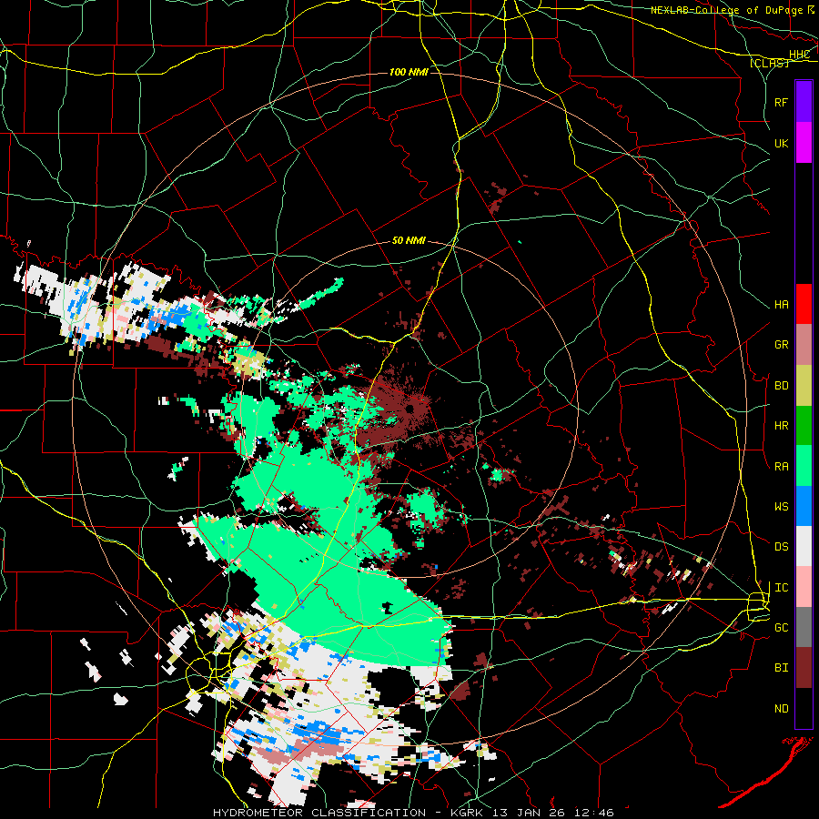819x819 pixels.
Task: Click the BD yellow-olive legend swatch
Action: pyautogui.click(x=804, y=386)
